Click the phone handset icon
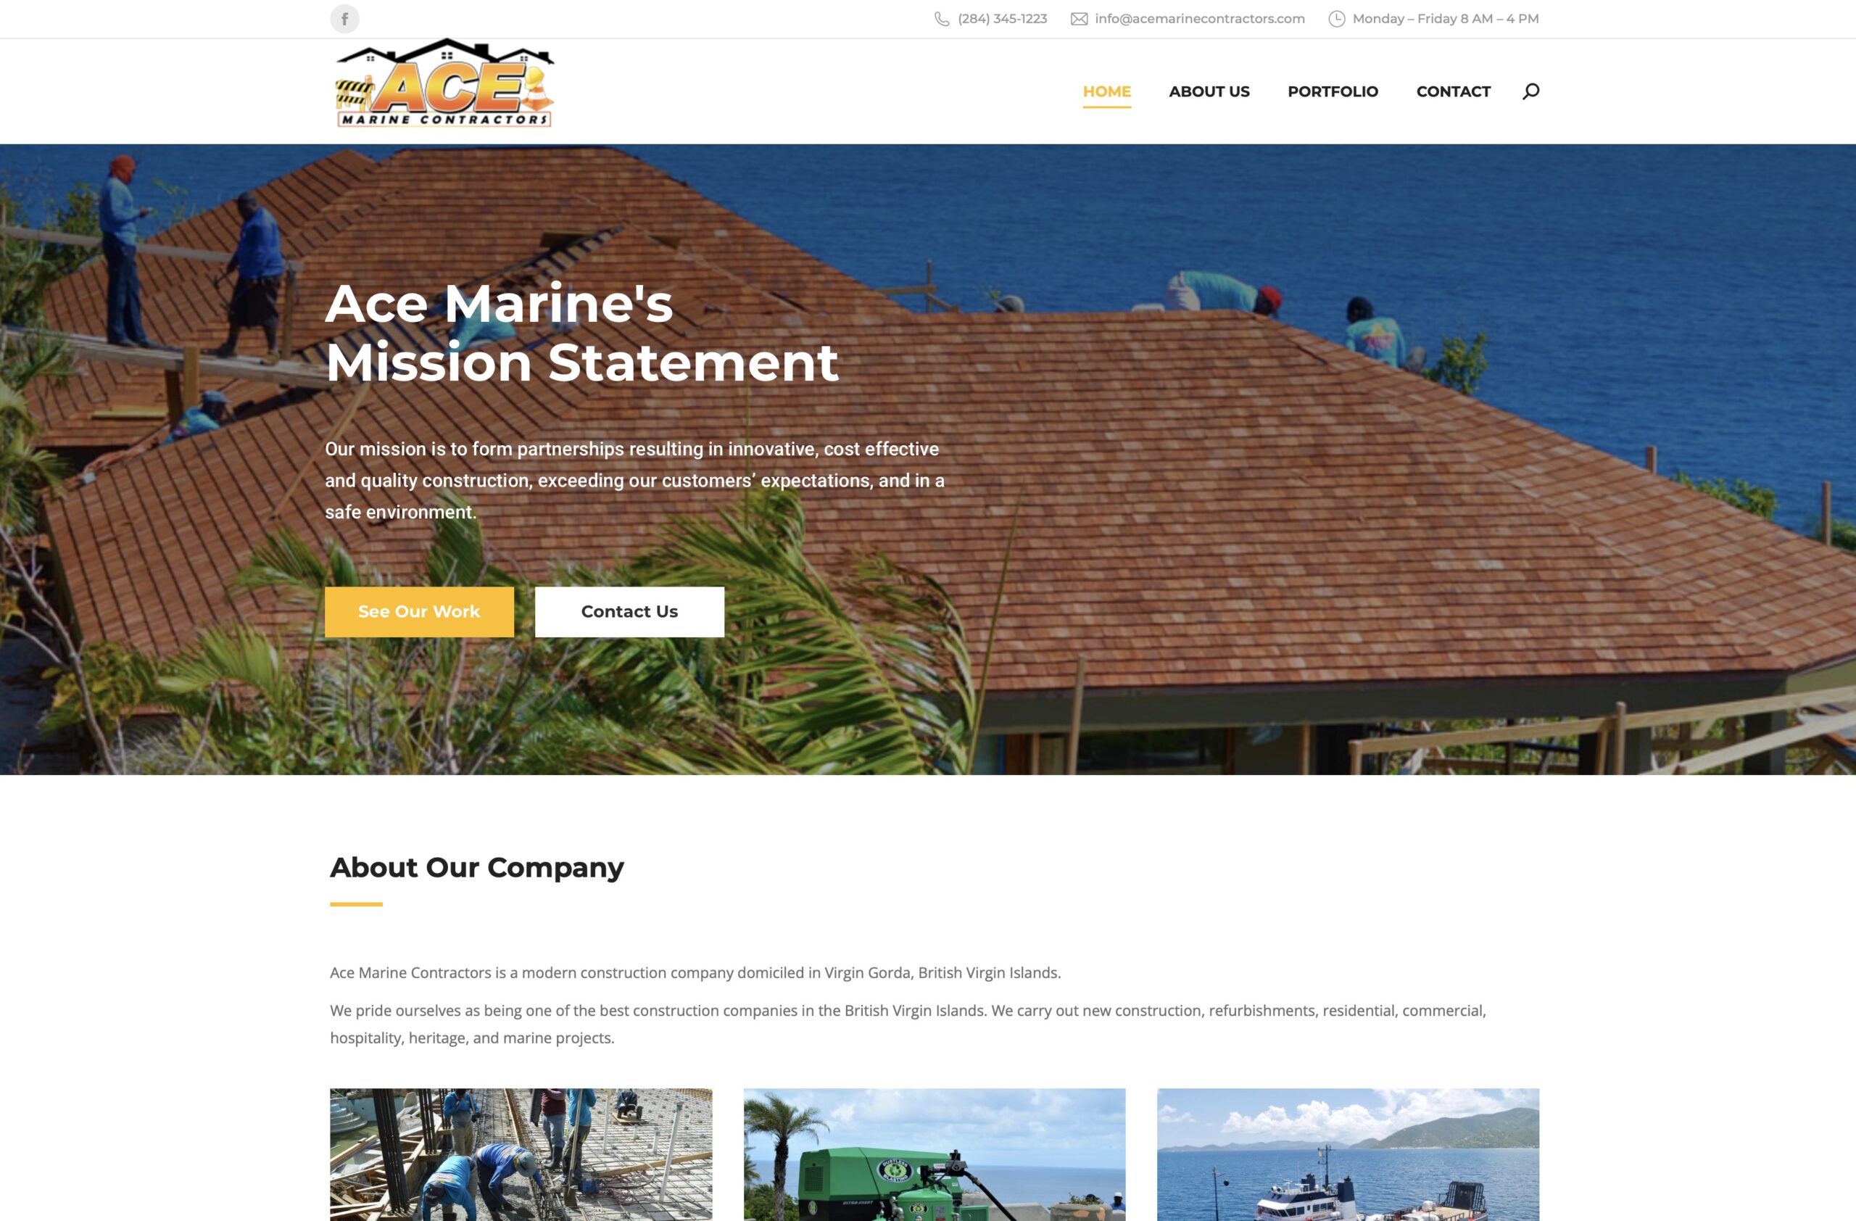The height and width of the screenshot is (1221, 1856). click(x=942, y=19)
